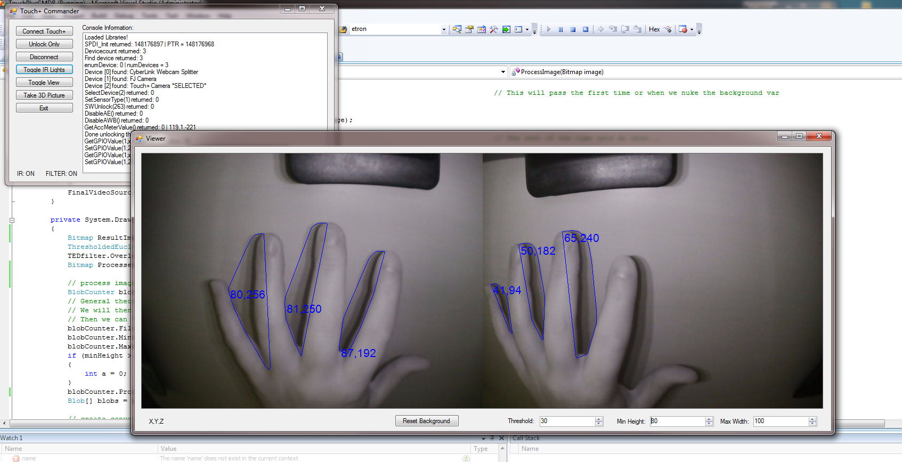Click the open-folder icon left of 'etron' box
This screenshot has height=462, width=902.
click(344, 29)
